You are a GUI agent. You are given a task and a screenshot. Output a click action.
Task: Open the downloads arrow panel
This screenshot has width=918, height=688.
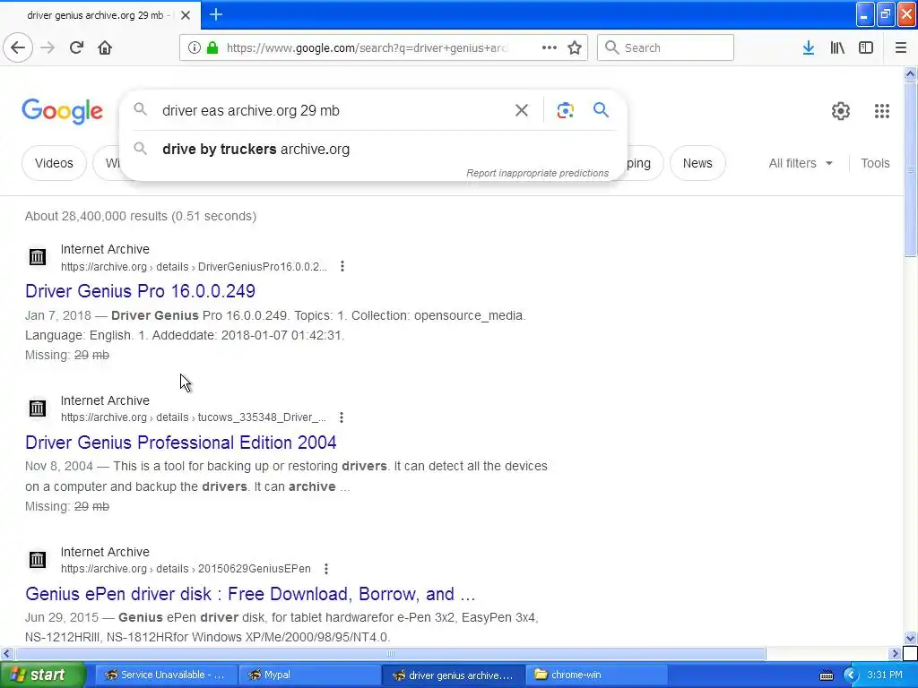[809, 47]
